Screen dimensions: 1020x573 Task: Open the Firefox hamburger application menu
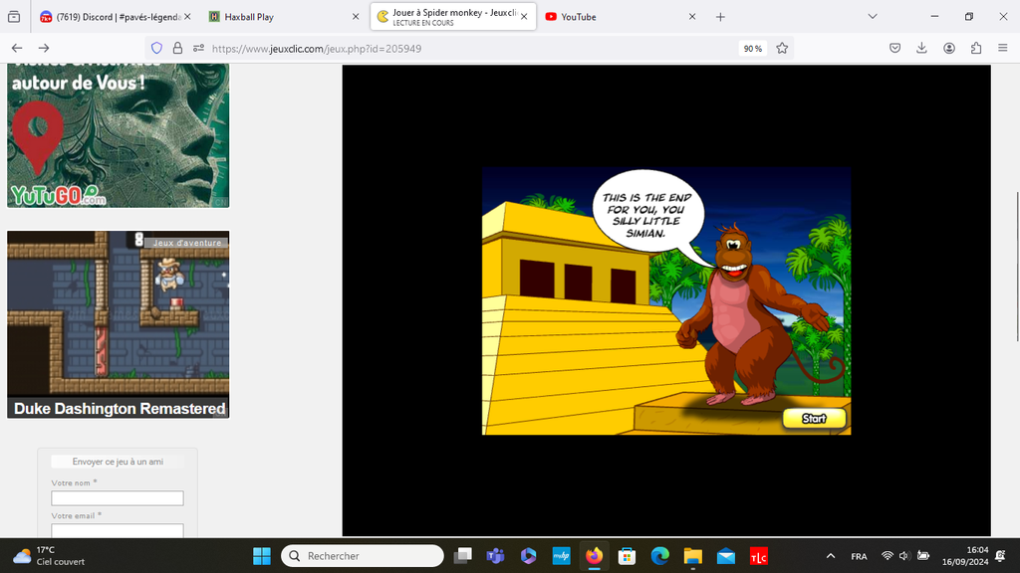[1003, 48]
